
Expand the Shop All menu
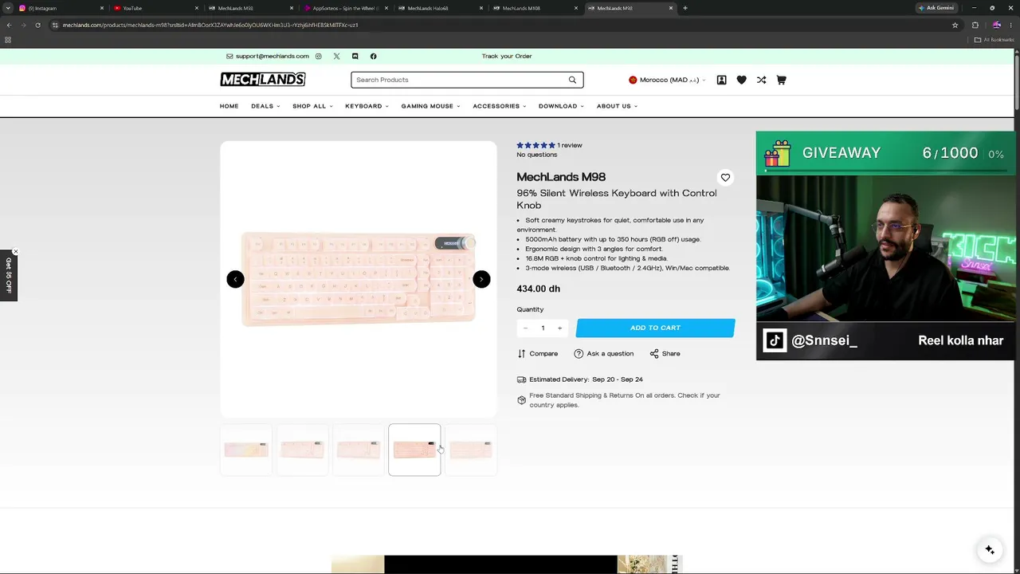coord(312,106)
